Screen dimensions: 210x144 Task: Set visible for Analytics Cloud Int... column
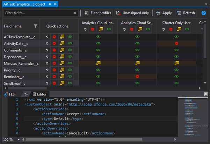[x=109, y=29]
